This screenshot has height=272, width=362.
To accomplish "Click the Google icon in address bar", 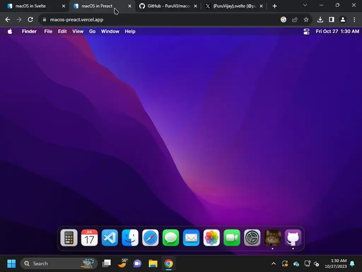I will [284, 20].
